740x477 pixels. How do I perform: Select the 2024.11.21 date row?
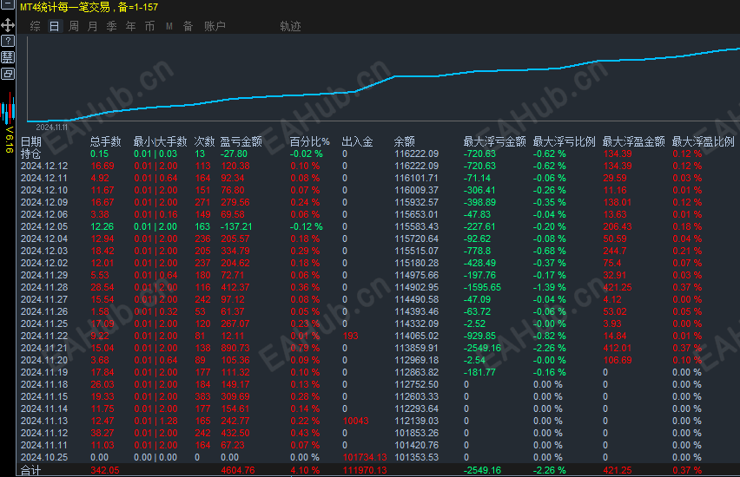[44, 348]
